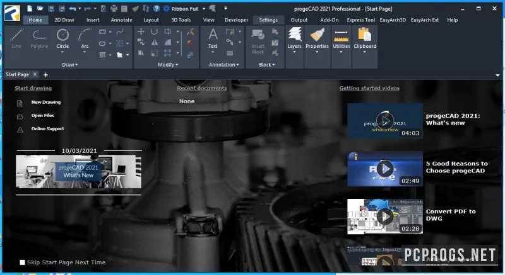Play the progeCAD 2021 What's new video
This screenshot has height=275, width=505.
385,121
